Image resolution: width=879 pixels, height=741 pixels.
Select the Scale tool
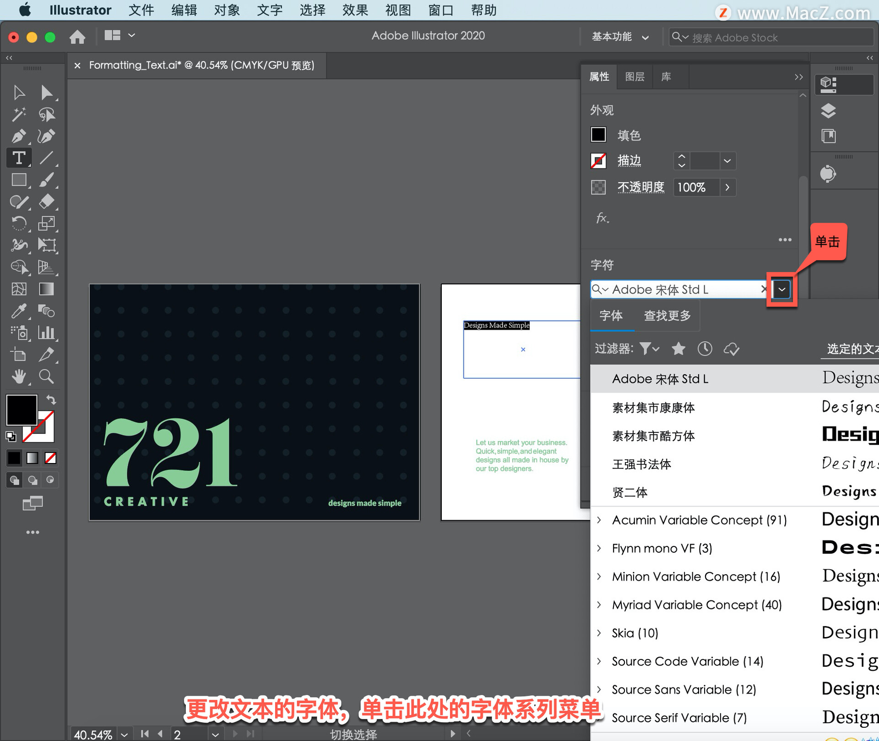coord(46,223)
